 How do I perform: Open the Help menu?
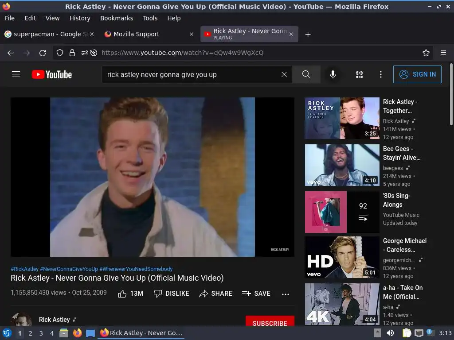174,18
